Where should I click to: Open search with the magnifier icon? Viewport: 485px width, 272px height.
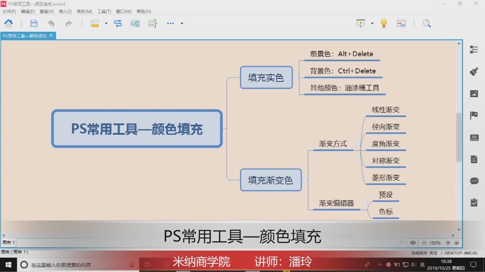point(427,23)
